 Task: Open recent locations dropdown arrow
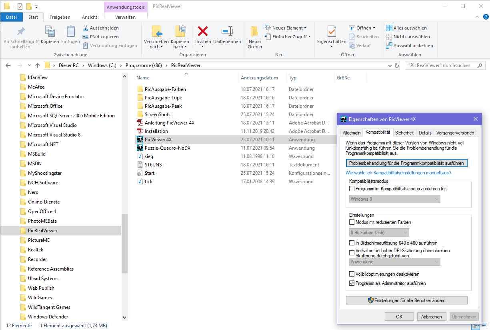coord(30,65)
